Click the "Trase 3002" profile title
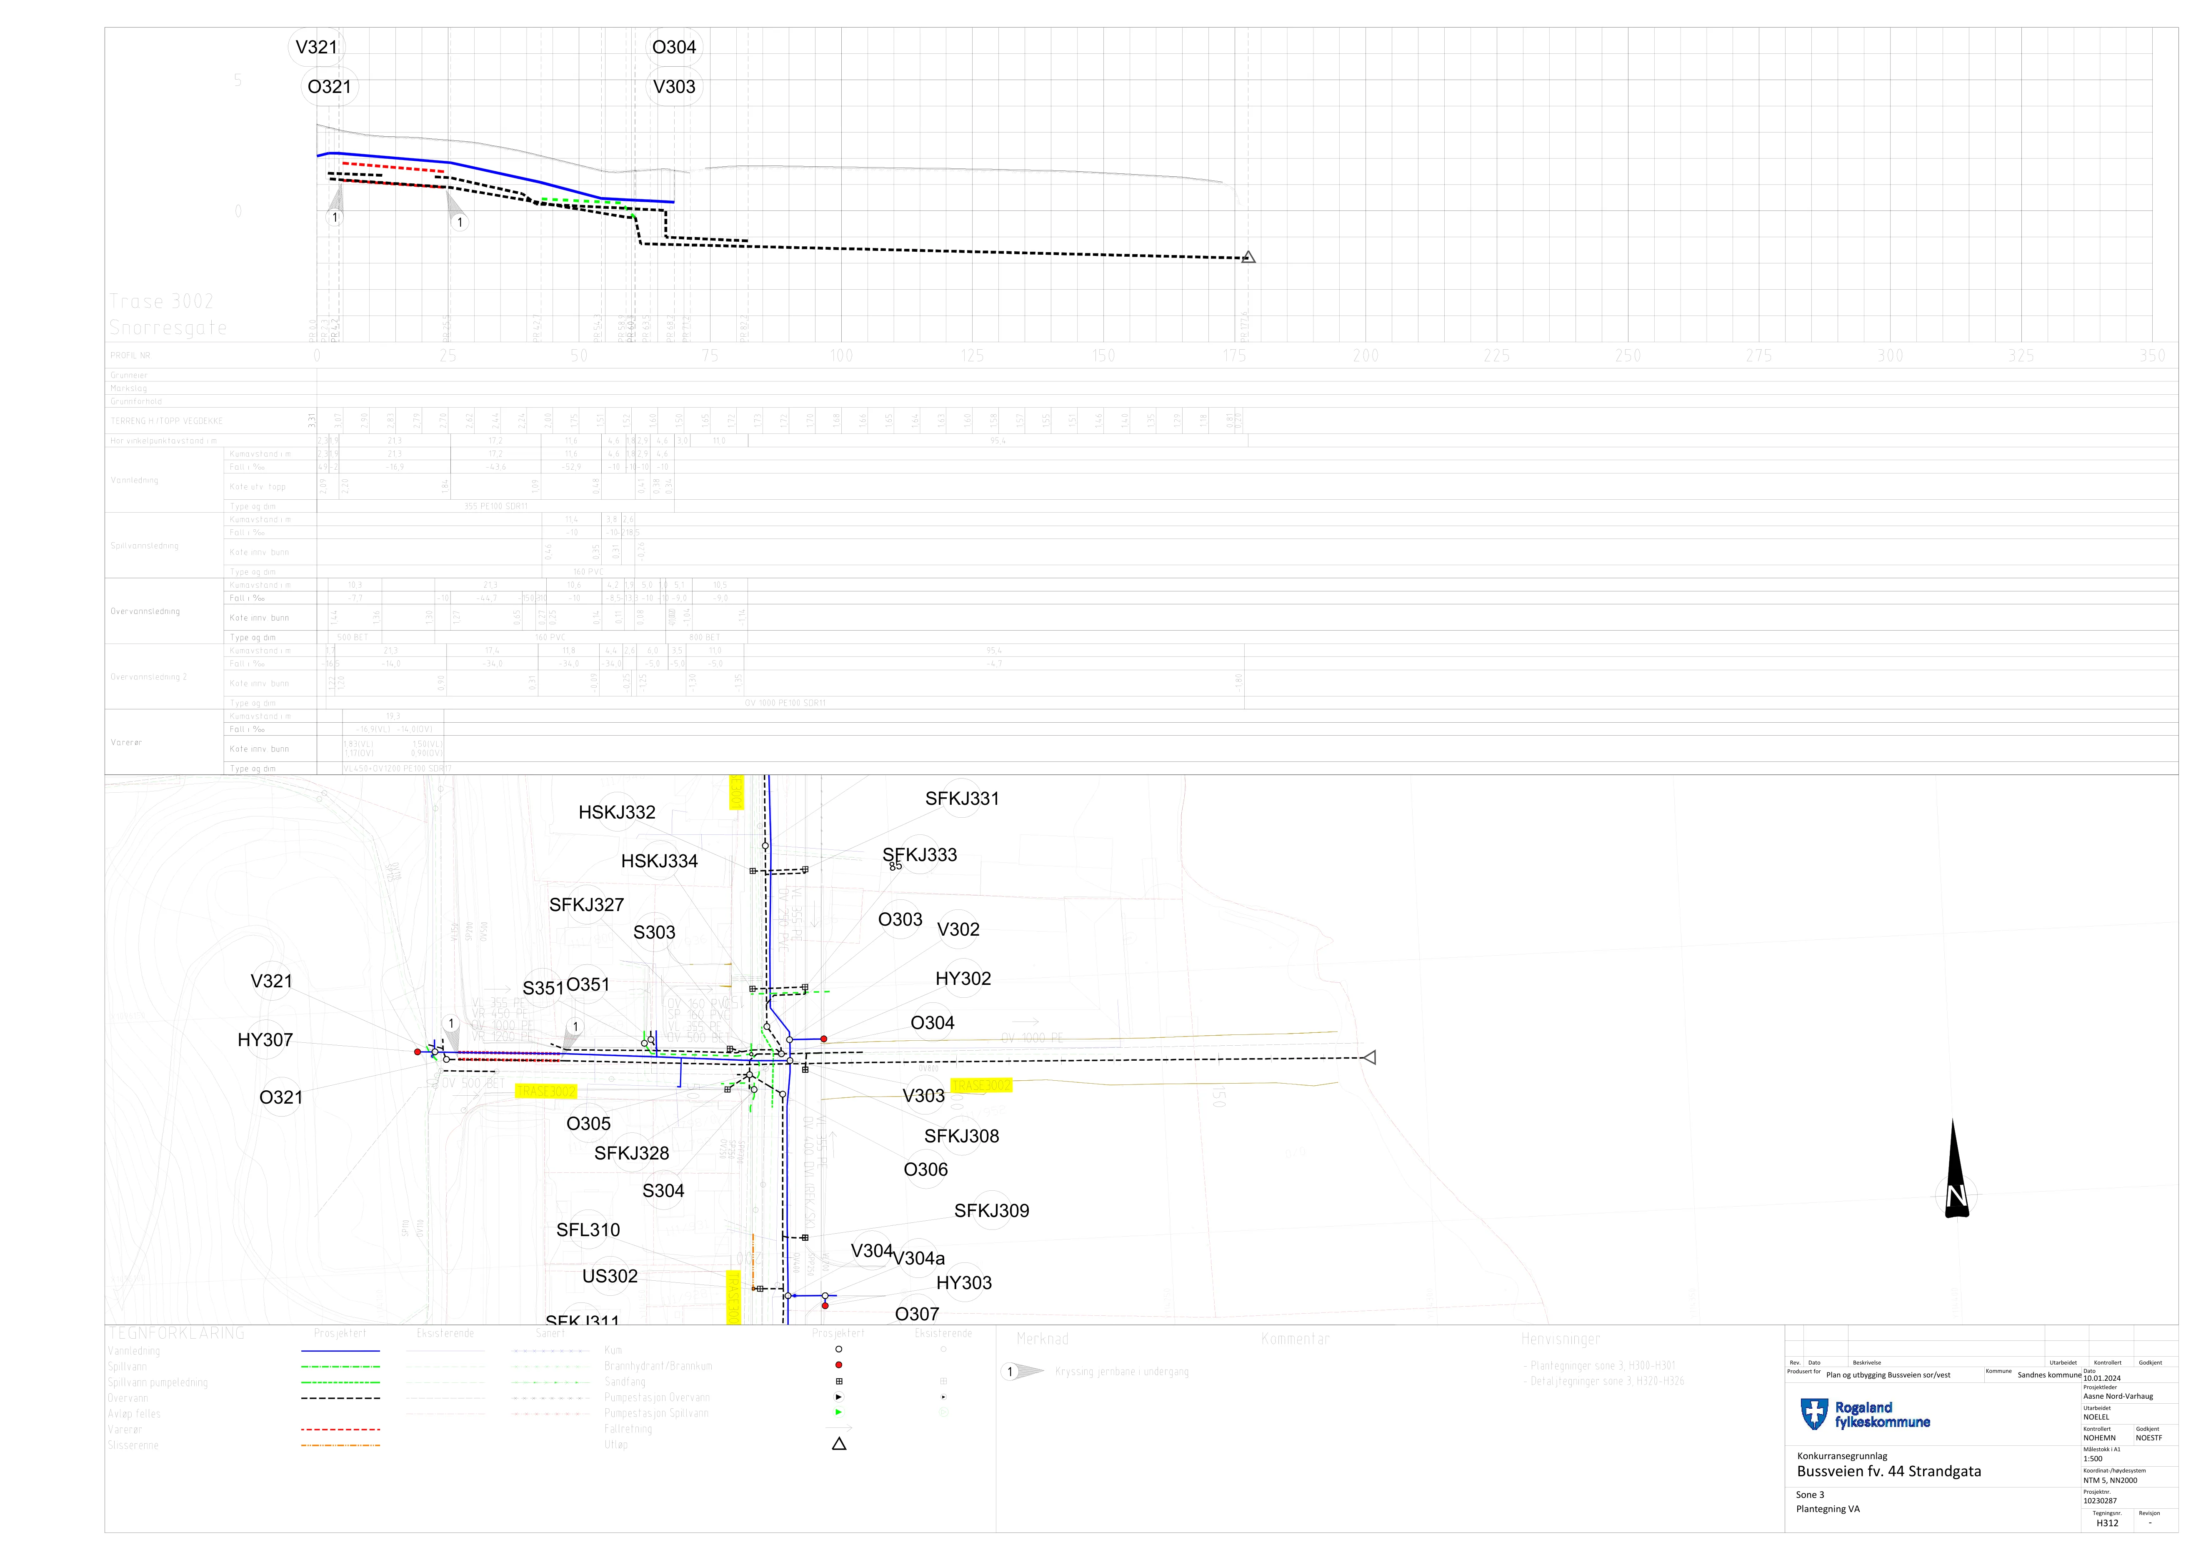 [161, 301]
